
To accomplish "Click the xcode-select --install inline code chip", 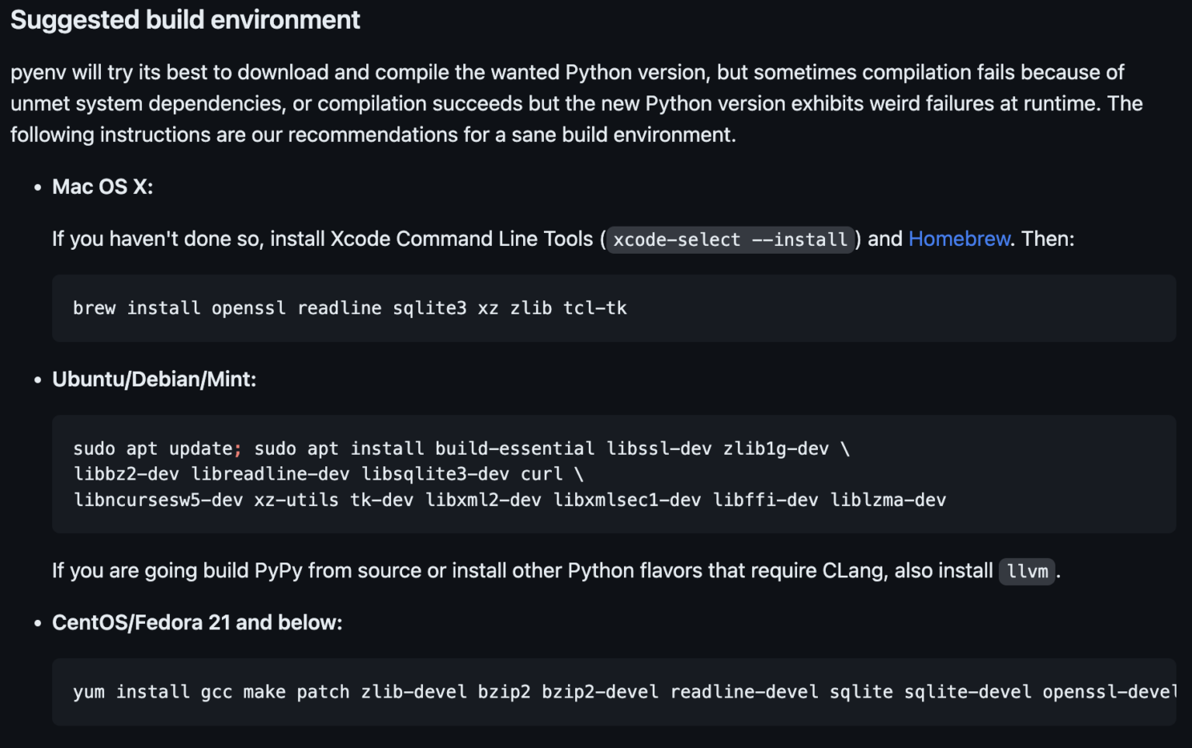I will (x=729, y=240).
